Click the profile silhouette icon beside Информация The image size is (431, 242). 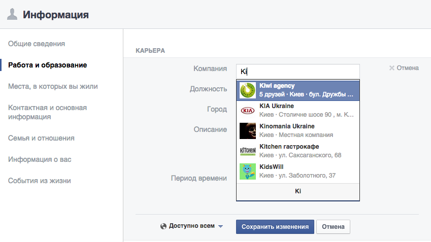pos(12,14)
